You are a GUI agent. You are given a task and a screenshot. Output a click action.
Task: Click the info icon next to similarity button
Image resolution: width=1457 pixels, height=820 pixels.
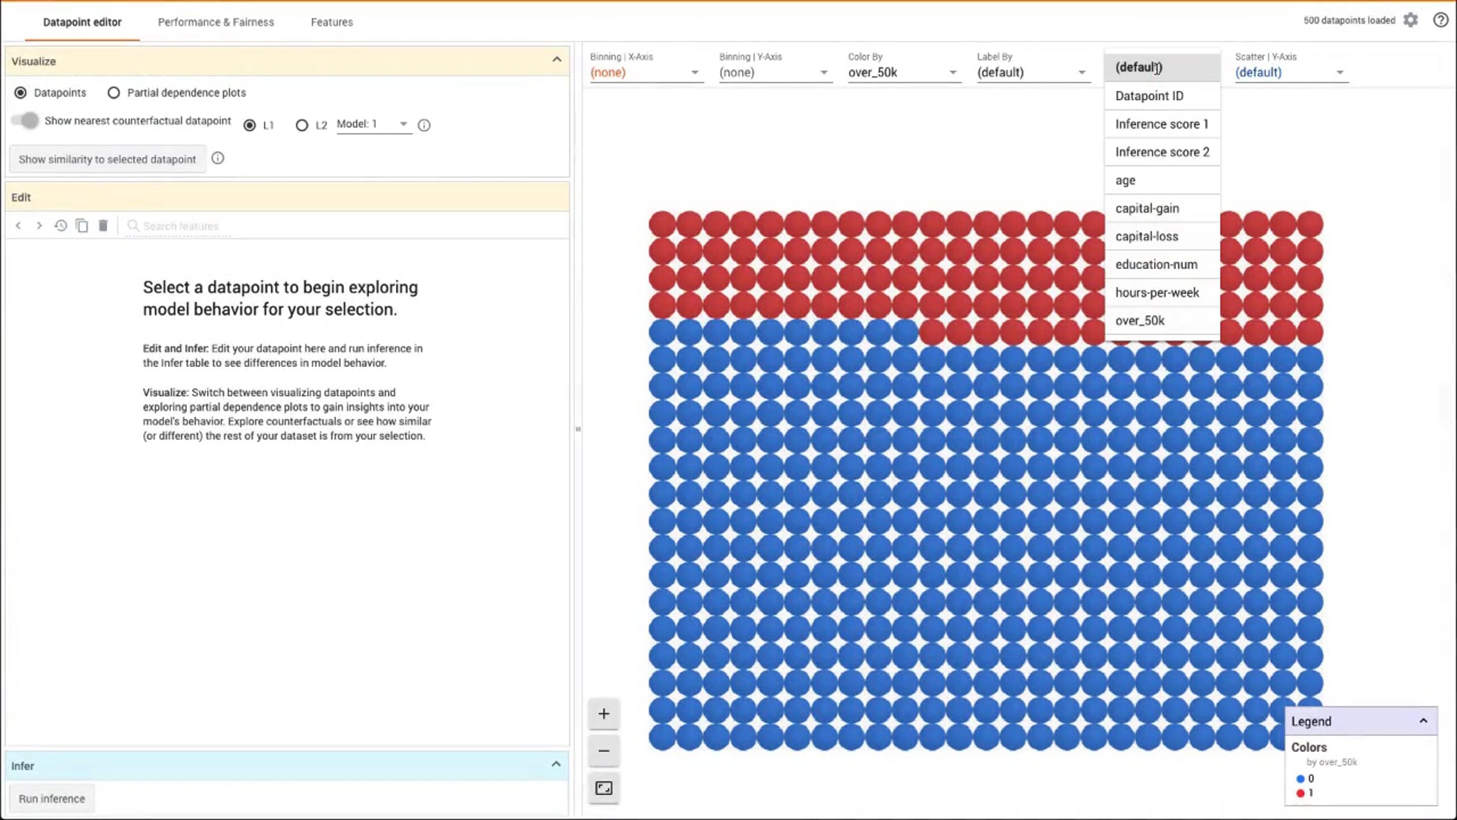[x=218, y=159]
